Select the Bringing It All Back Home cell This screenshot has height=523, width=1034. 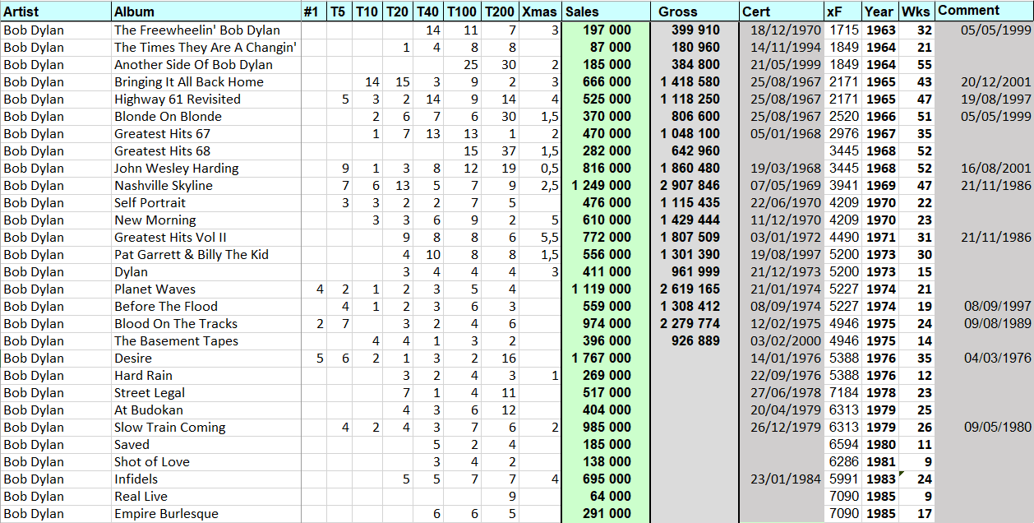point(206,82)
